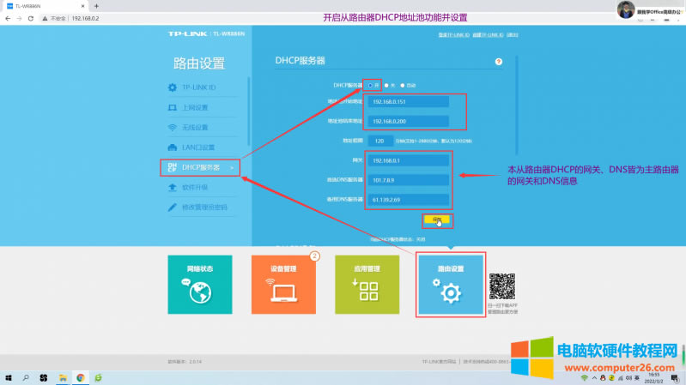Click the address pool start address field
The image size is (686, 385).
pyautogui.click(x=408, y=102)
